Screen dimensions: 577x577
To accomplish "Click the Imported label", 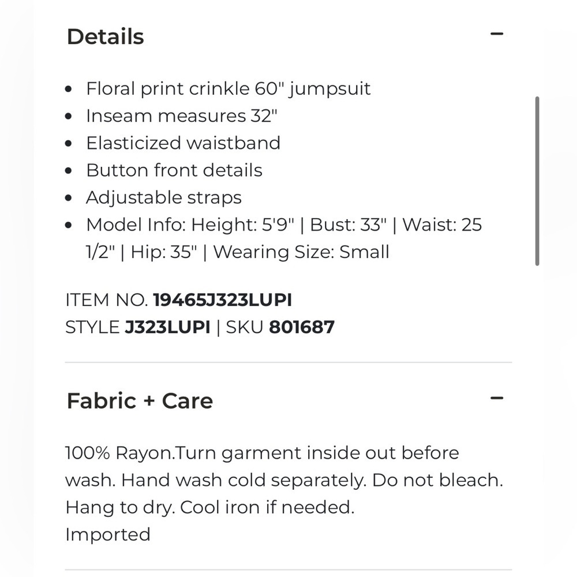I will [108, 535].
